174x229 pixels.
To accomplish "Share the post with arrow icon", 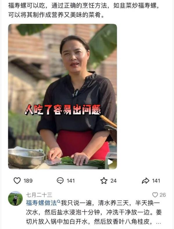I will pos(146,181).
